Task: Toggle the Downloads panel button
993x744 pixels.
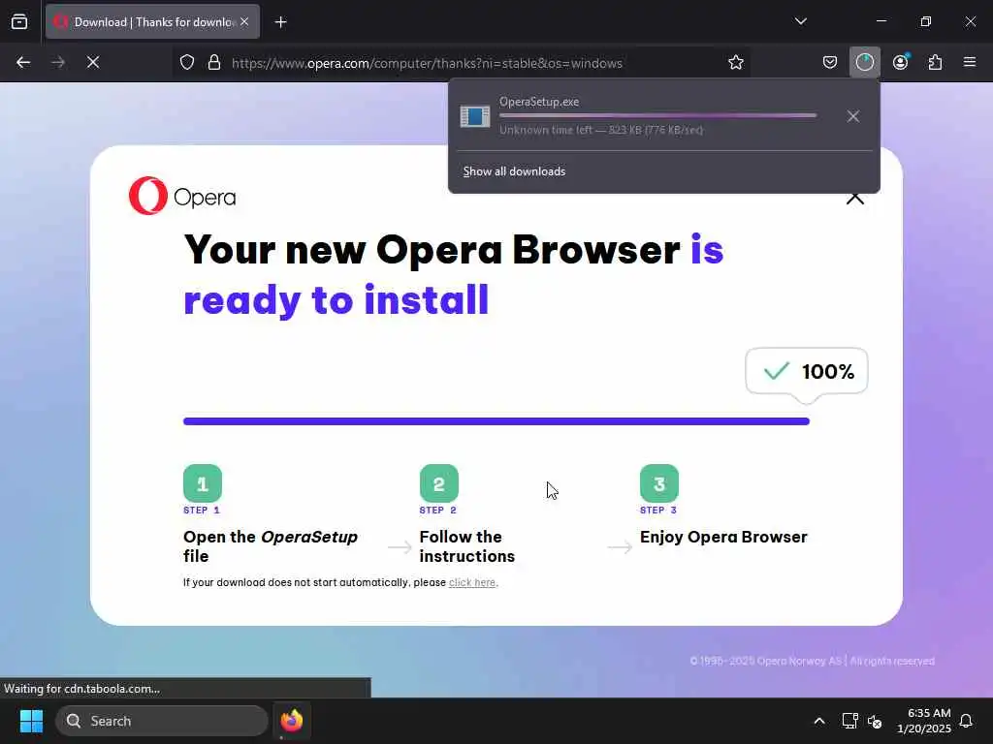Action: coord(864,63)
